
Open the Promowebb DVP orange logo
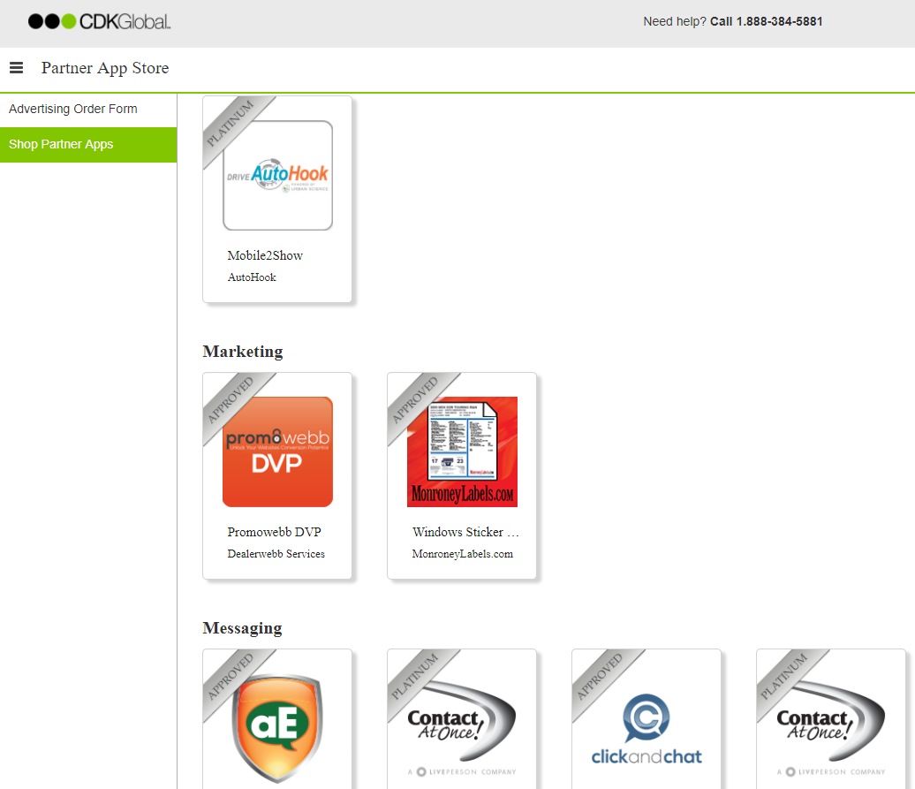(277, 451)
